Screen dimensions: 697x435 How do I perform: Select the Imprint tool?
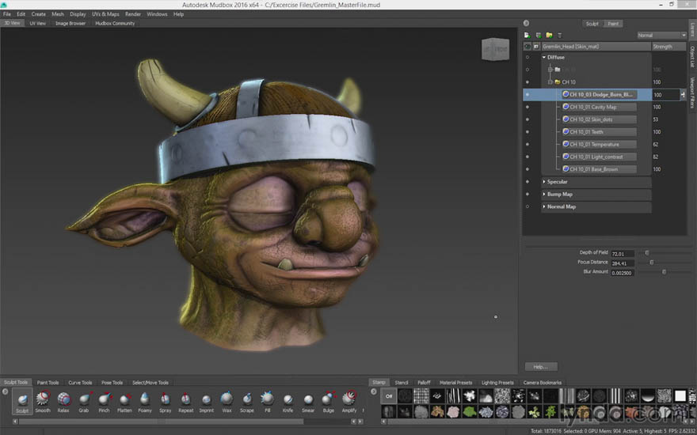206,401
